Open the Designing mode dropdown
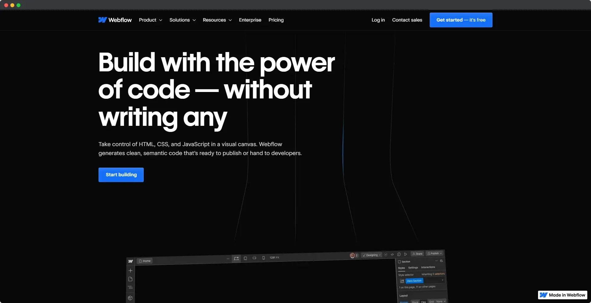 [372, 255]
